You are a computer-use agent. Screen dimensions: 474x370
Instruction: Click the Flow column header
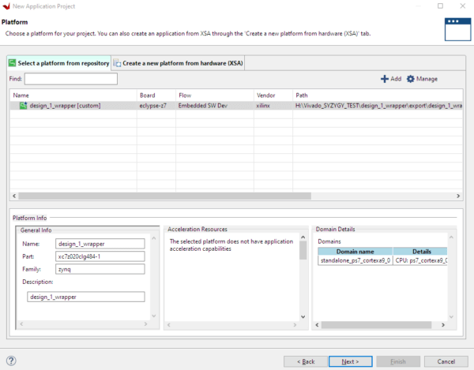pyautogui.click(x=185, y=95)
